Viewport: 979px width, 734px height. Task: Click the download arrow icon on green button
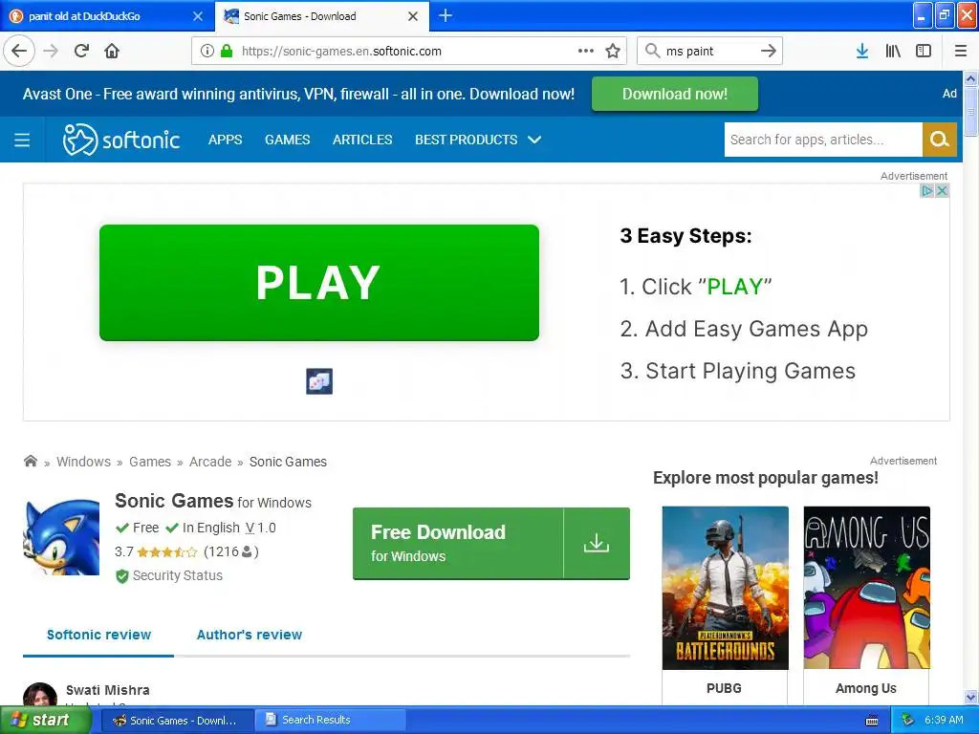point(597,543)
